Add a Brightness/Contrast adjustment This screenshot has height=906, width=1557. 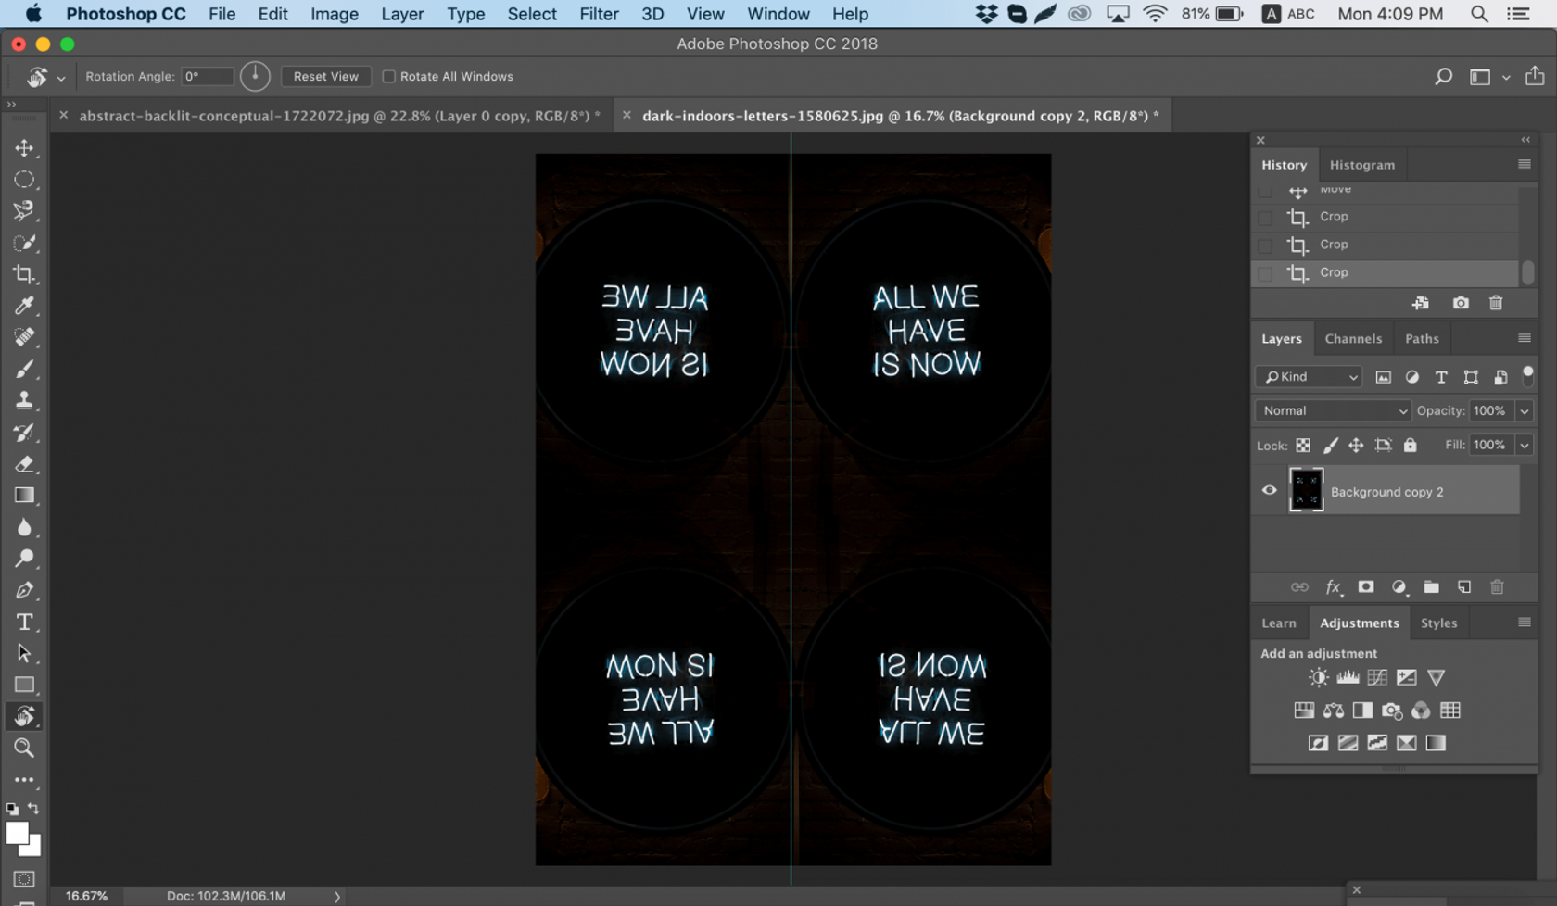point(1318,677)
